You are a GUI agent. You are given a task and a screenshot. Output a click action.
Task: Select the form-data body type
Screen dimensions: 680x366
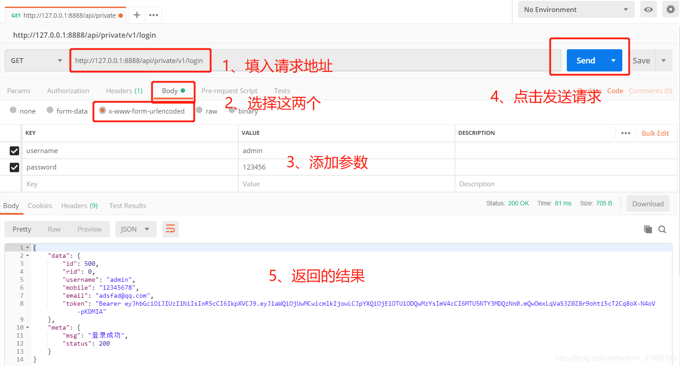[x=50, y=110]
